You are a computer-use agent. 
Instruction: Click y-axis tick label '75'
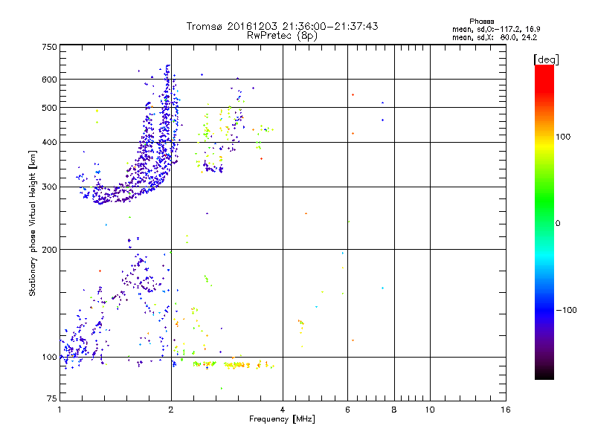click(x=52, y=398)
